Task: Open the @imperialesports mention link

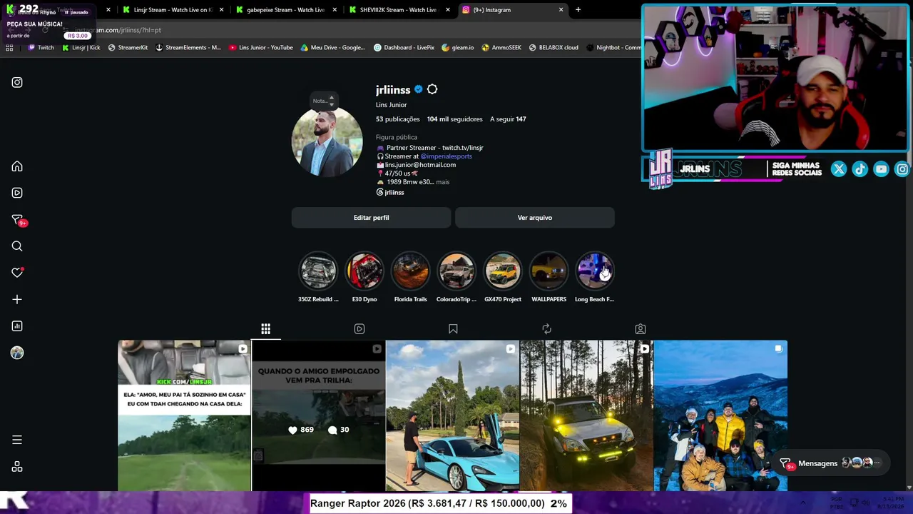Action: [x=447, y=156]
